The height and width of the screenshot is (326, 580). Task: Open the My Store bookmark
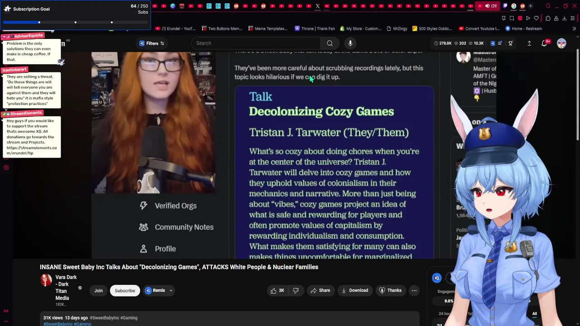click(x=360, y=29)
